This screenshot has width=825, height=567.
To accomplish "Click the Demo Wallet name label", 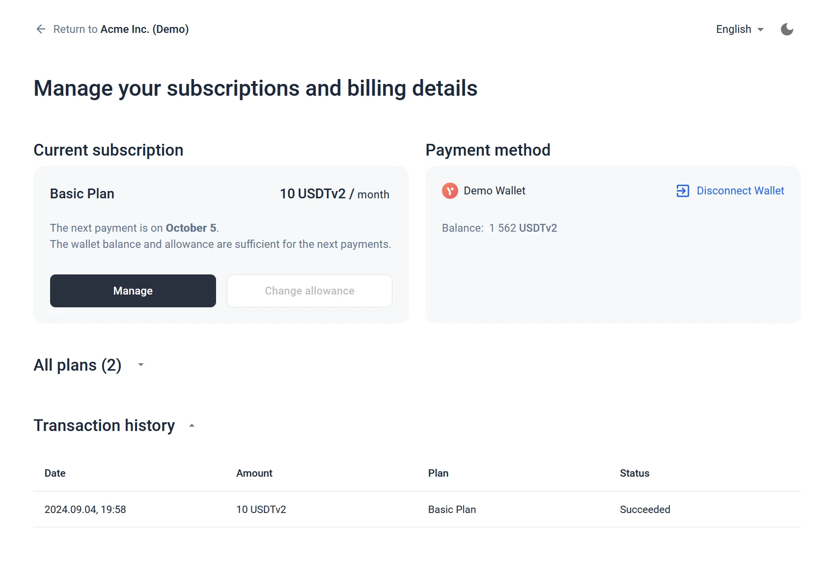I will 495,191.
